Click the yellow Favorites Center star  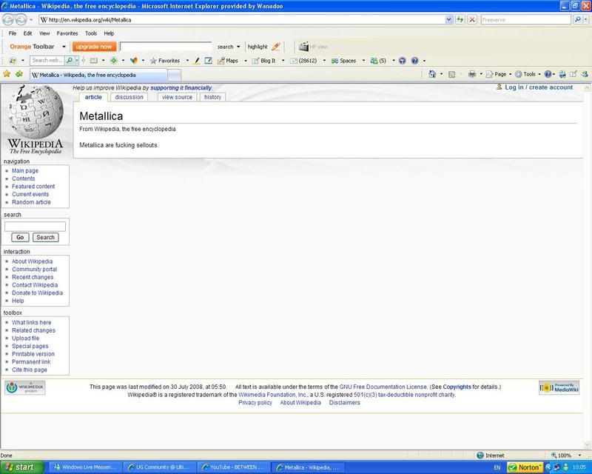coord(7,74)
